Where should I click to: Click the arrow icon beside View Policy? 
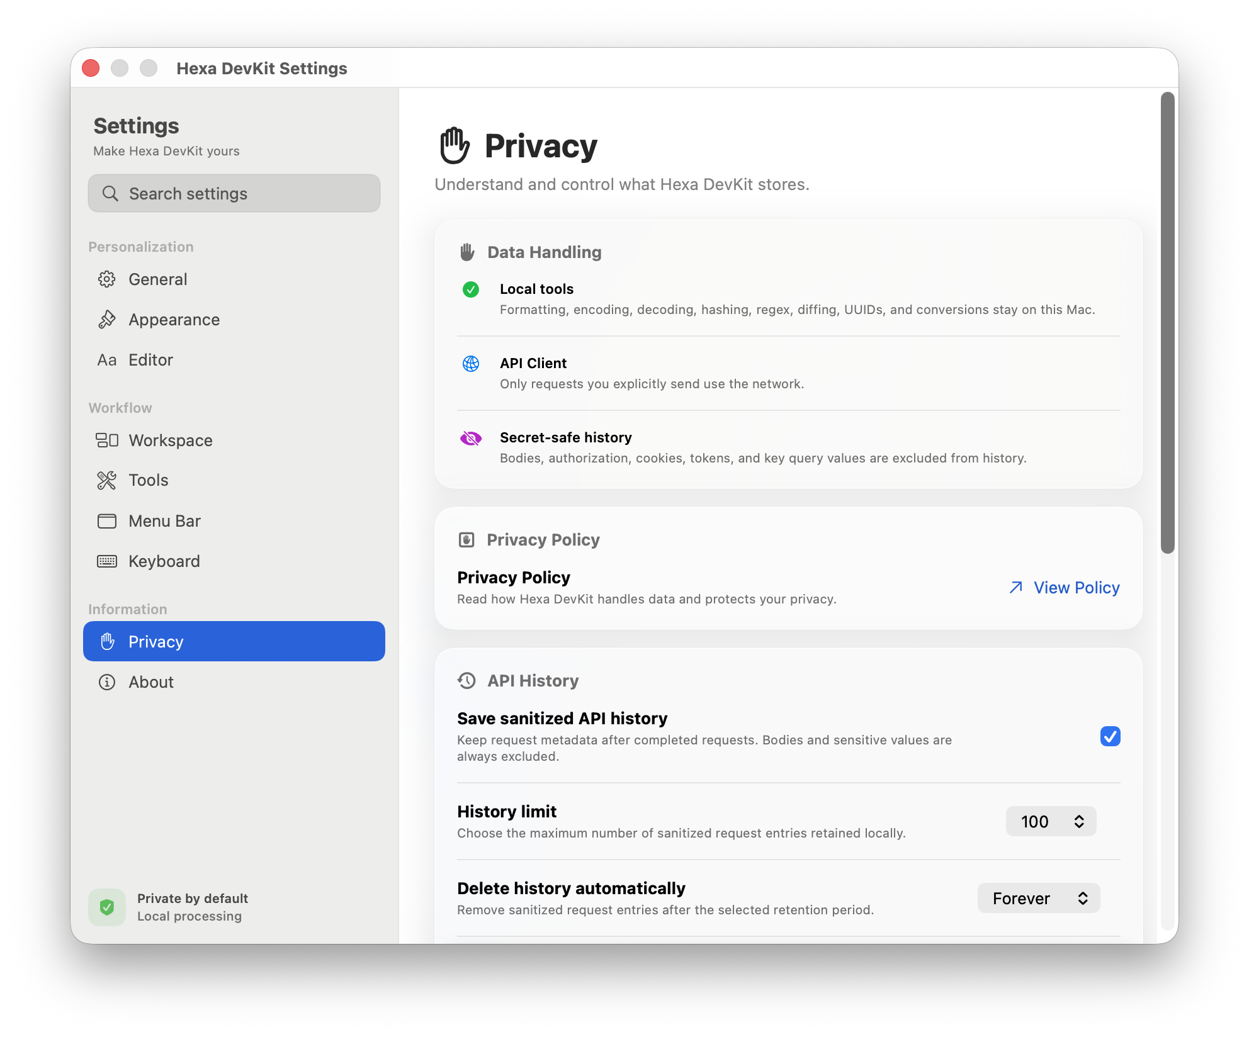[x=1016, y=587]
